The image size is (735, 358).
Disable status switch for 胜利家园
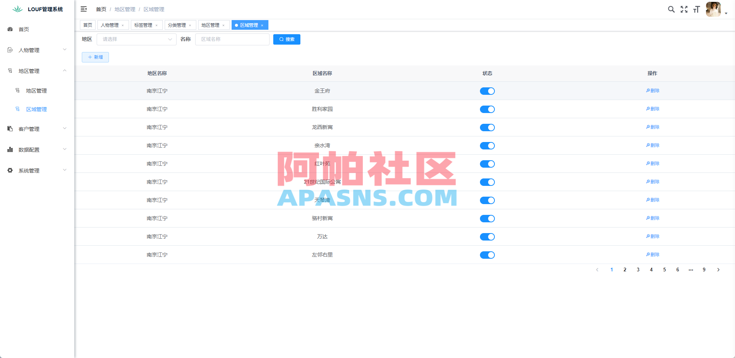[x=487, y=109]
